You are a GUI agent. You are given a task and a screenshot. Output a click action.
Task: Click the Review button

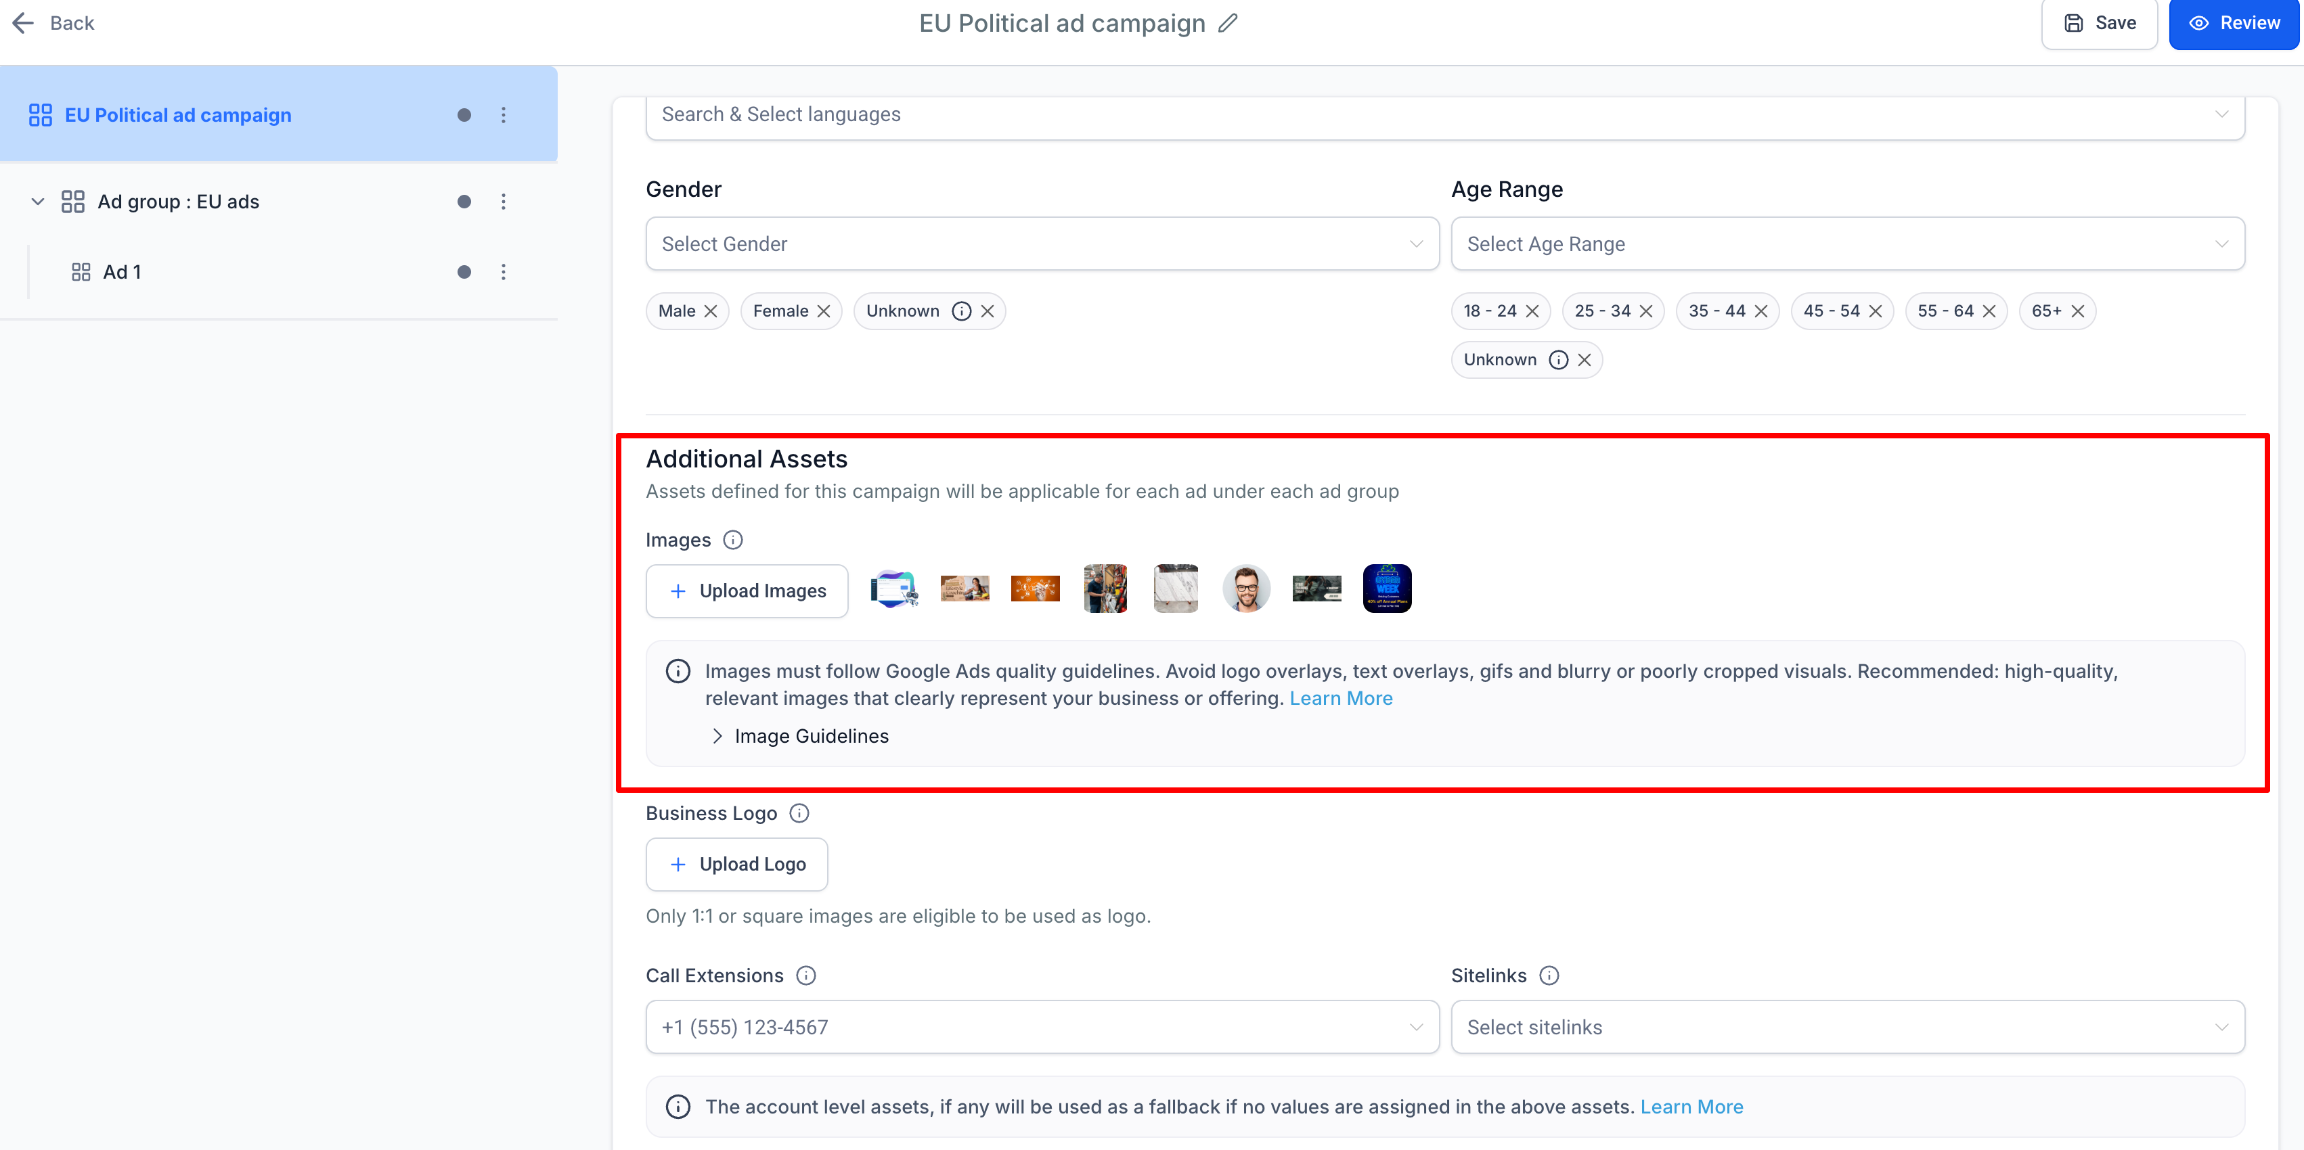pos(2234,23)
